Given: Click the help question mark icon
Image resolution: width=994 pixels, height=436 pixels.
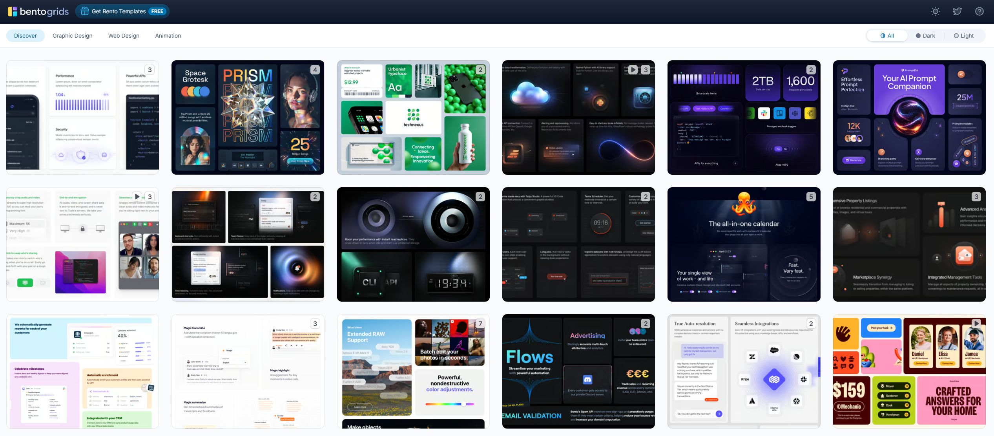Looking at the screenshot, I should 979,11.
